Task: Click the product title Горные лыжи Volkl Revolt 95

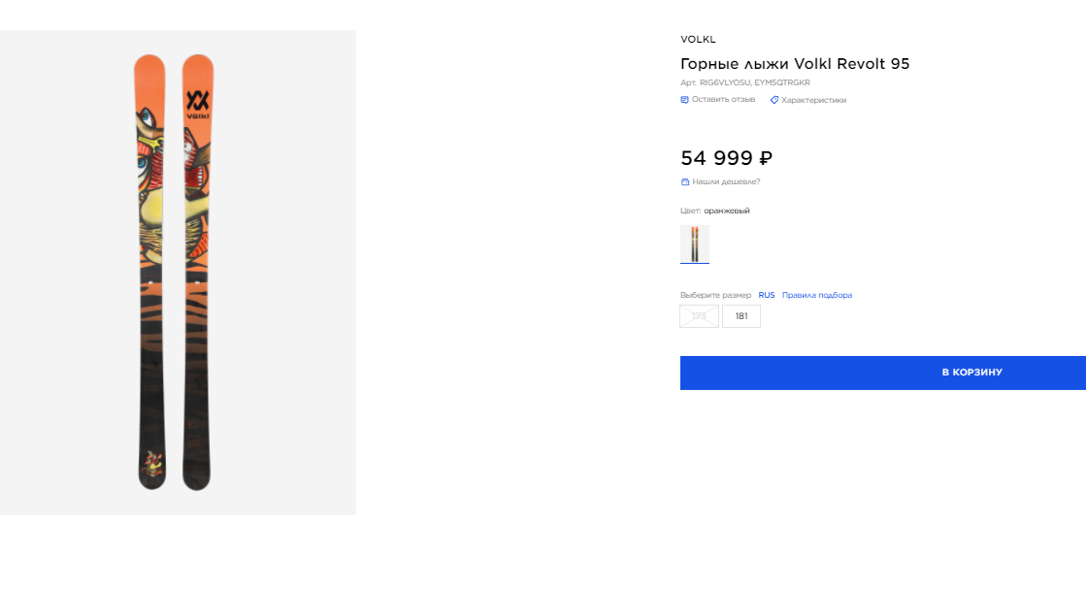Action: (795, 64)
